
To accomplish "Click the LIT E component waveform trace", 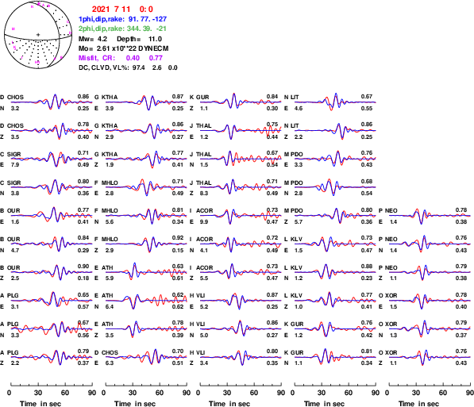I will (x=335, y=102).
